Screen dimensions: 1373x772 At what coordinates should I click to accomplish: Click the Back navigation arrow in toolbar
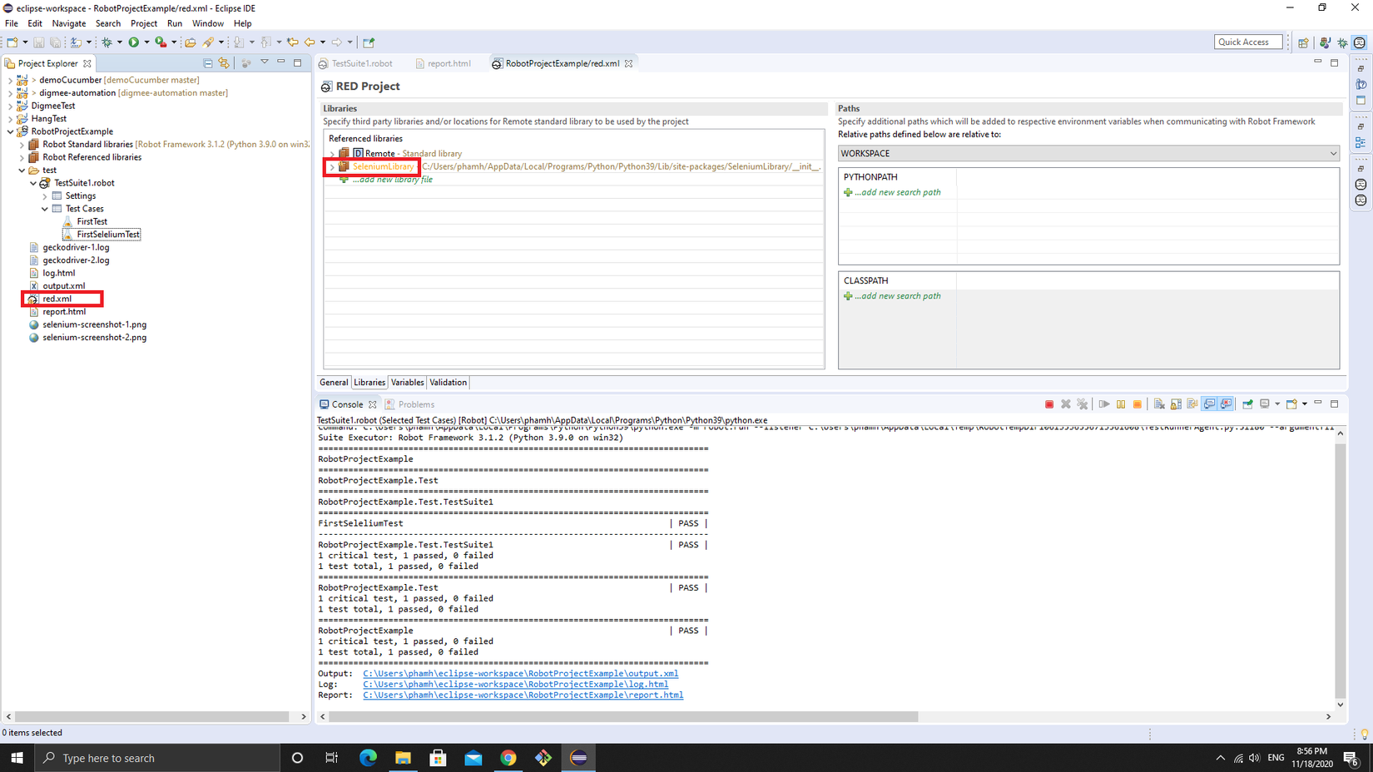(310, 42)
